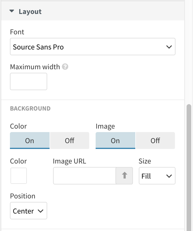Enable the background Image
The image size is (193, 231).
pyautogui.click(x=115, y=141)
